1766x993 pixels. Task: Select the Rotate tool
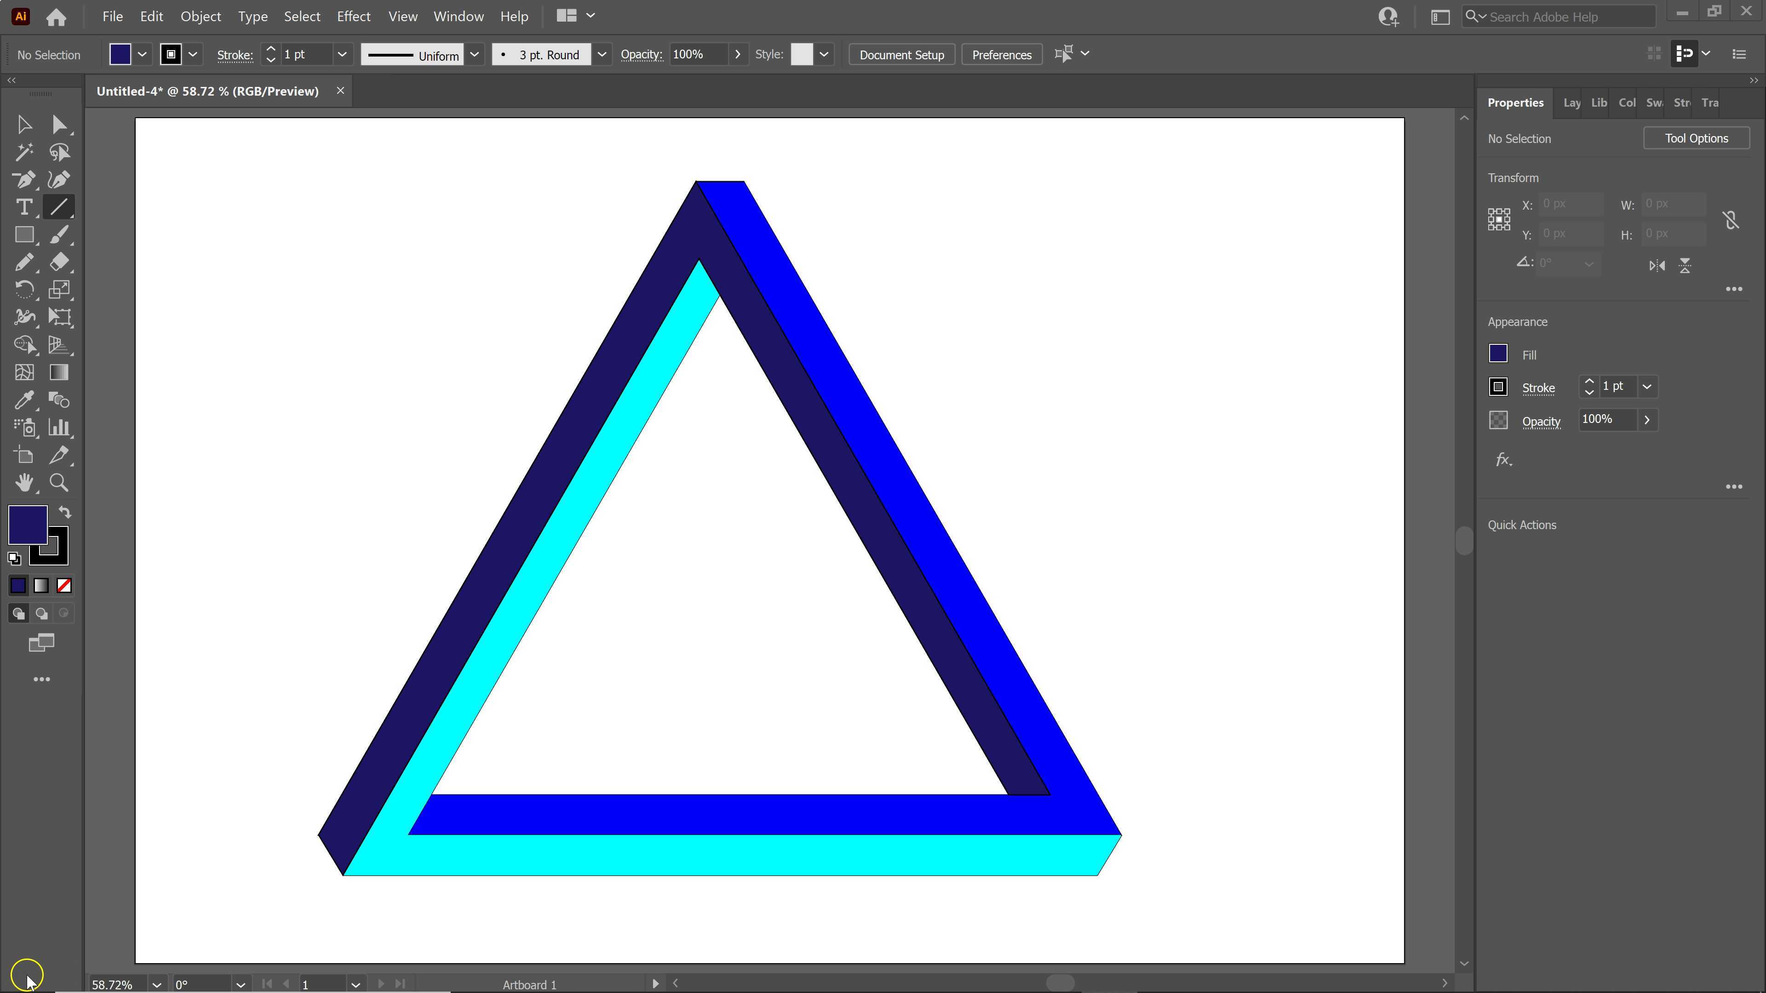25,289
